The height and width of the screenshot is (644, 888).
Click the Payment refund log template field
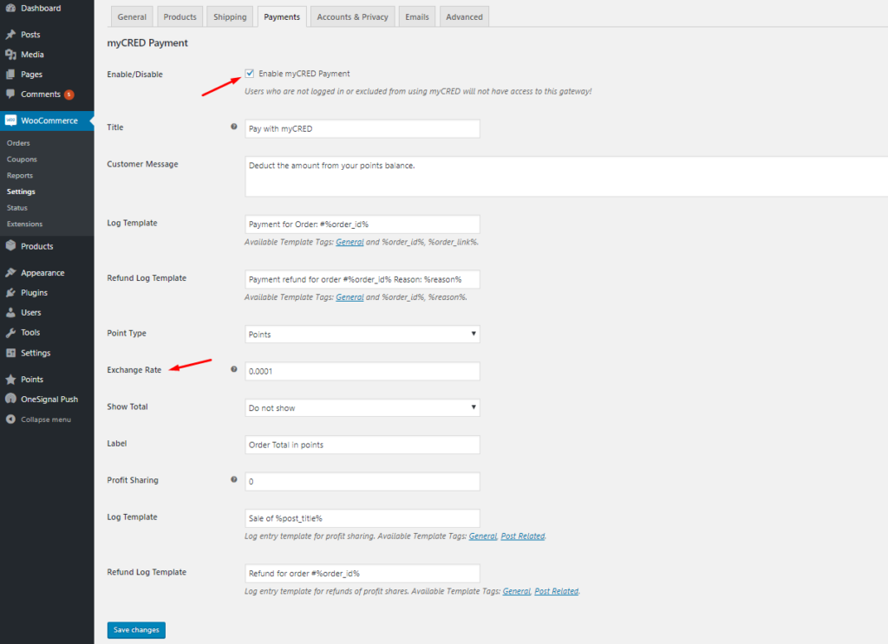[362, 280]
